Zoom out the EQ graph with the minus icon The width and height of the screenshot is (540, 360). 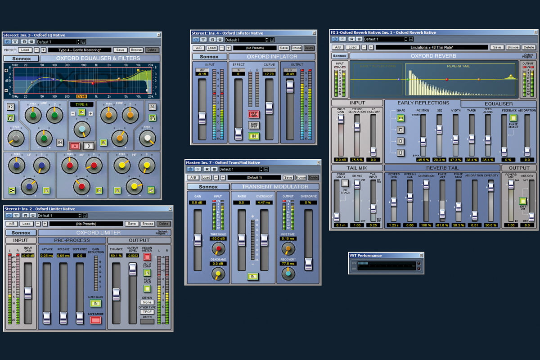[7, 90]
